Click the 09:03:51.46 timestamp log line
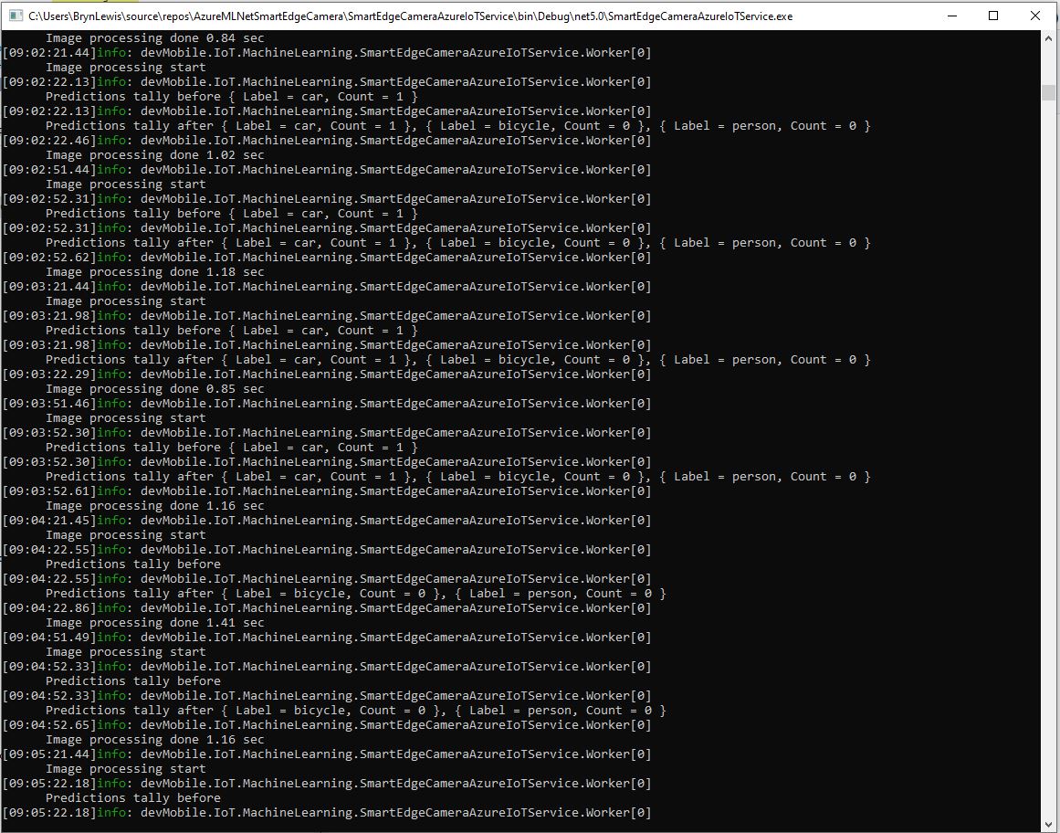 (x=49, y=404)
